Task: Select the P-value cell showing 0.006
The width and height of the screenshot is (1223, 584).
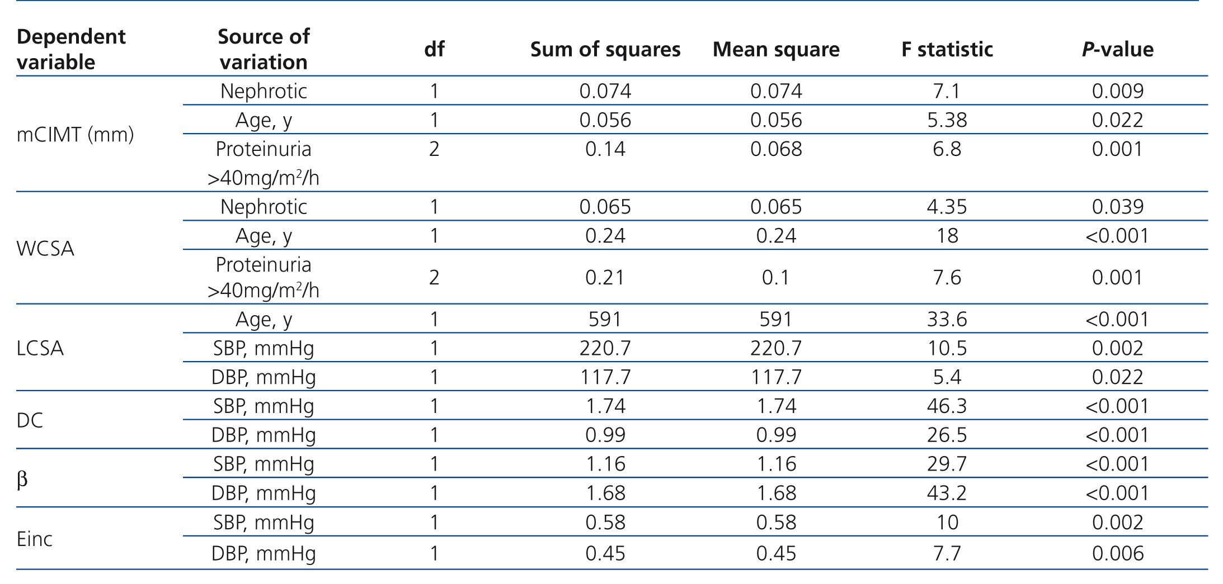Action: coord(1118,553)
